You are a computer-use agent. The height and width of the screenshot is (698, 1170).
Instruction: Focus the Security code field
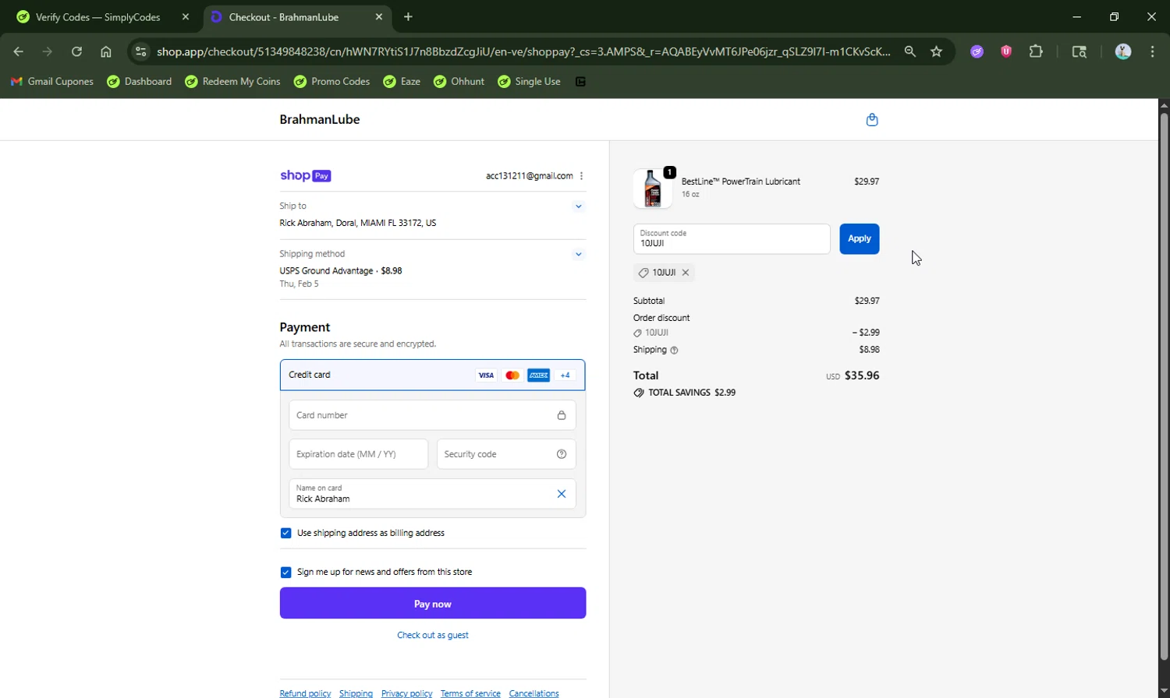click(x=506, y=454)
